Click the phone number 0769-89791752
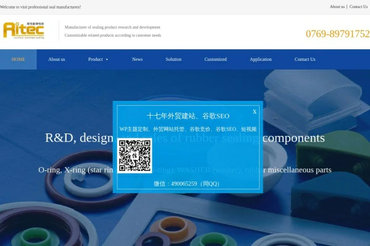Screen dimensions: 370x246 pyautogui.click(x=338, y=34)
